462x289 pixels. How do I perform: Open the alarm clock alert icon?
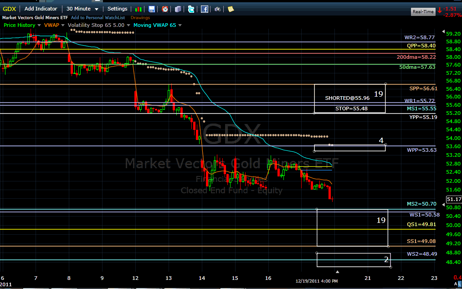[165, 9]
